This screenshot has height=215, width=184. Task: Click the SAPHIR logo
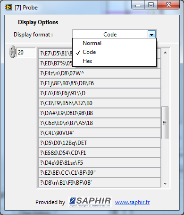click(x=90, y=202)
